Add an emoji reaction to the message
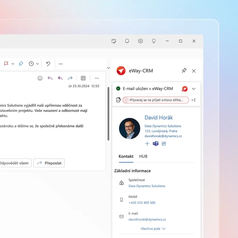 click(40, 78)
